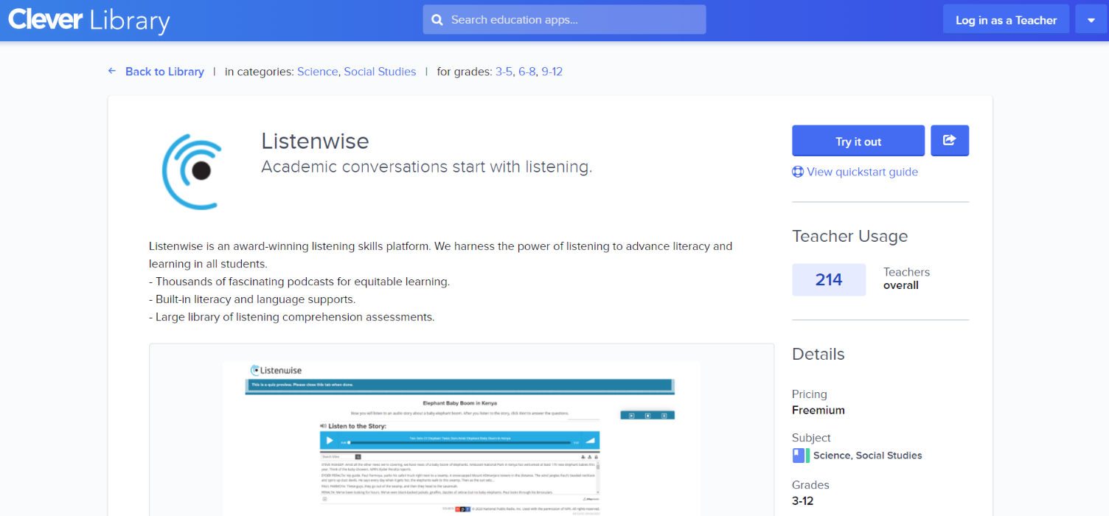This screenshot has width=1109, height=516.
Task: Filter by grades 9-12 link
Action: coord(552,72)
